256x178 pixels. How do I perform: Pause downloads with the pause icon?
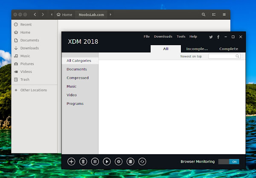[95, 161]
